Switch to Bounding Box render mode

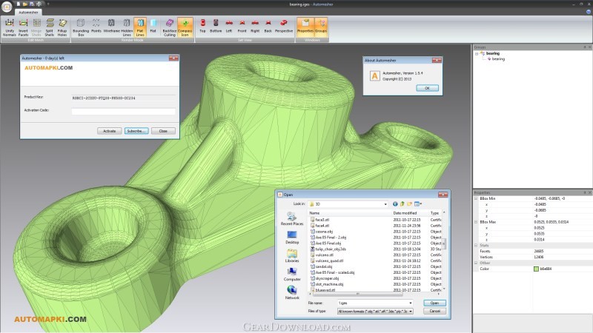81,27
